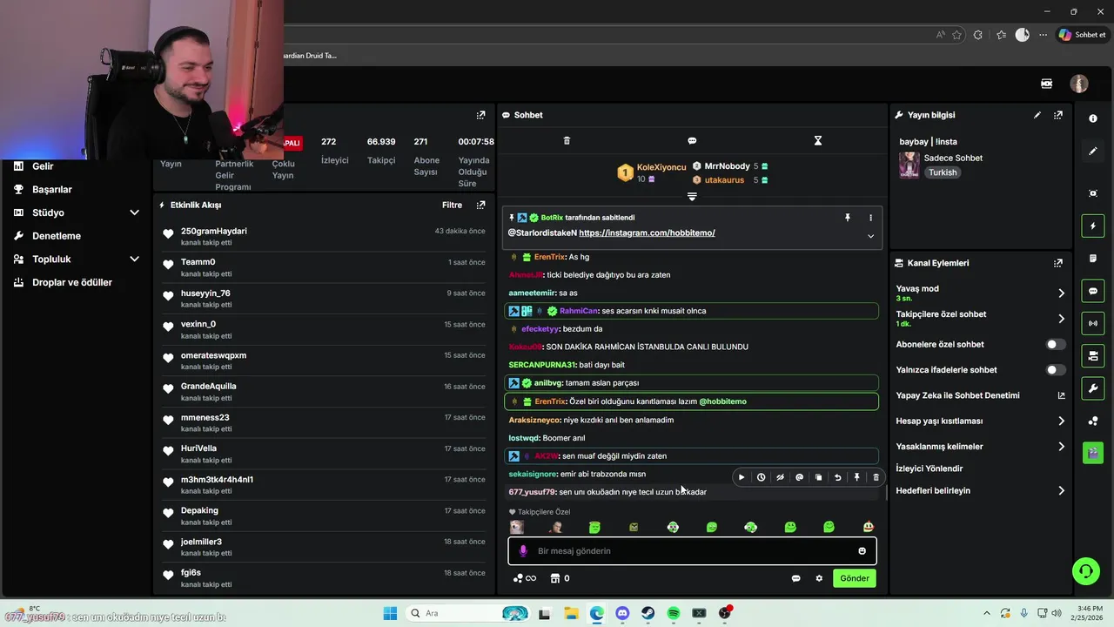The image size is (1114, 627).
Task: Toggle the chat panel icon in right rail
Action: [x=1093, y=291]
